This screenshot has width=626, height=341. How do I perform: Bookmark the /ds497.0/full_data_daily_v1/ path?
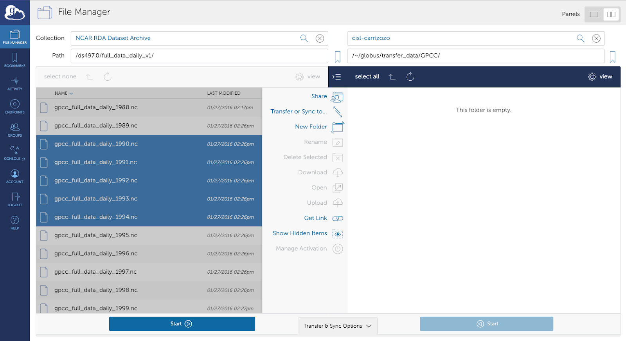(338, 57)
